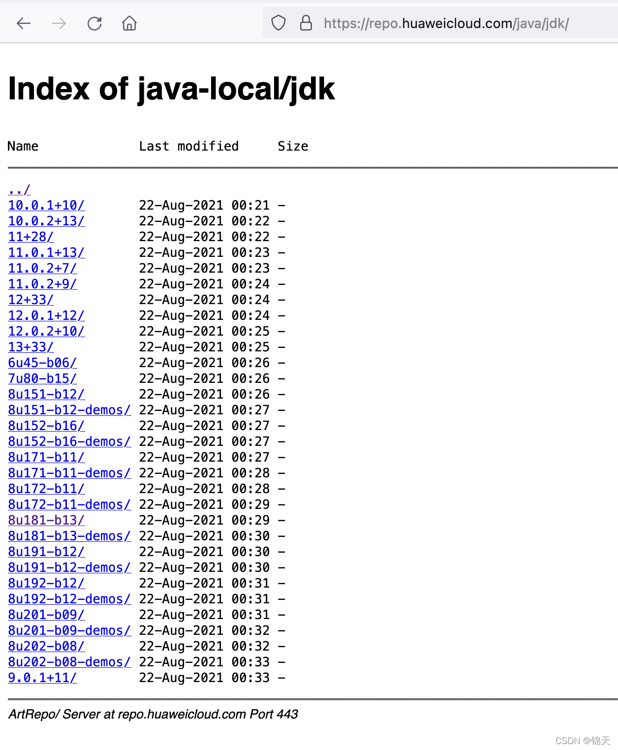Image resolution: width=618 pixels, height=750 pixels.
Task: Open the 9.0.1+11/ directory
Action: (x=42, y=678)
